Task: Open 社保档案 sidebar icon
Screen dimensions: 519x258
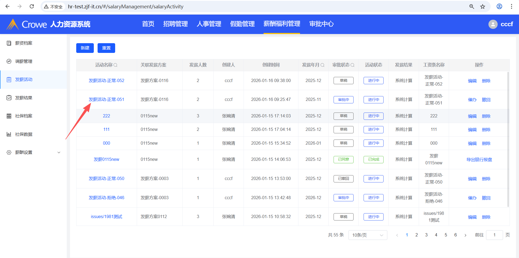Action: point(9,116)
